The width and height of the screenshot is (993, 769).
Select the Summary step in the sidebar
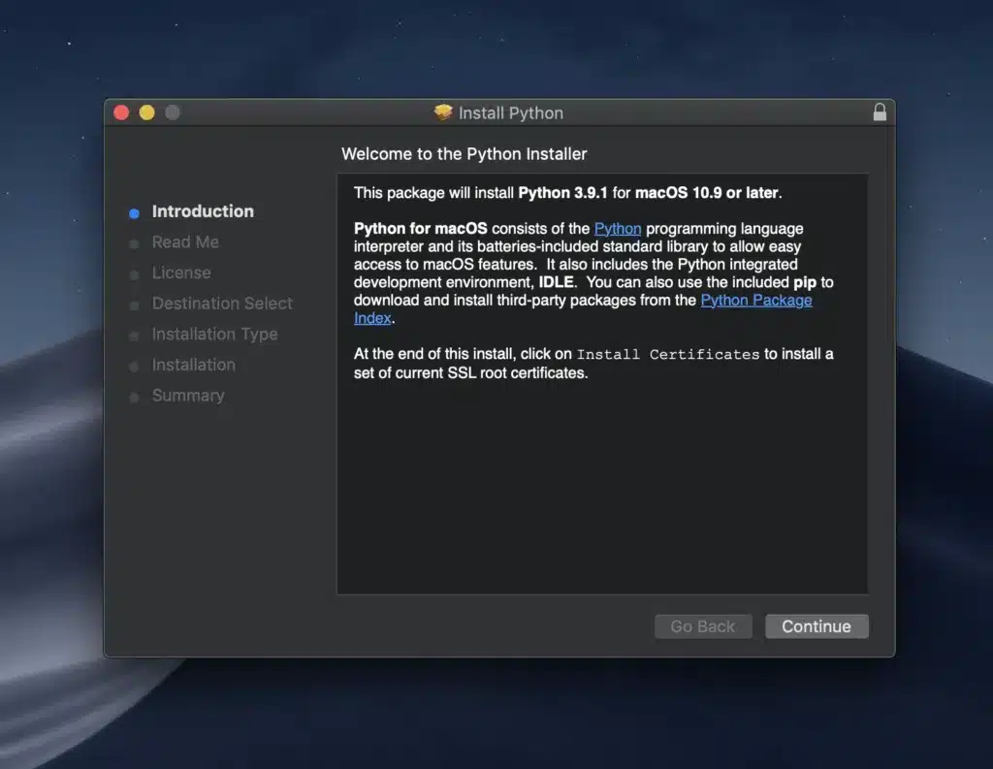[x=188, y=396]
